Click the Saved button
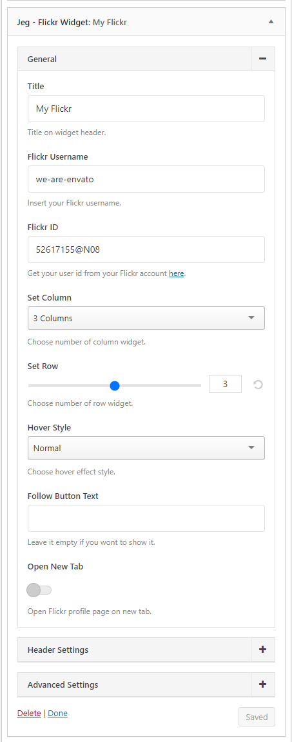Image resolution: width=292 pixels, height=742 pixels. (x=257, y=716)
